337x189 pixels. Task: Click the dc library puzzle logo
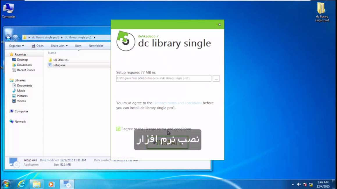point(126,41)
